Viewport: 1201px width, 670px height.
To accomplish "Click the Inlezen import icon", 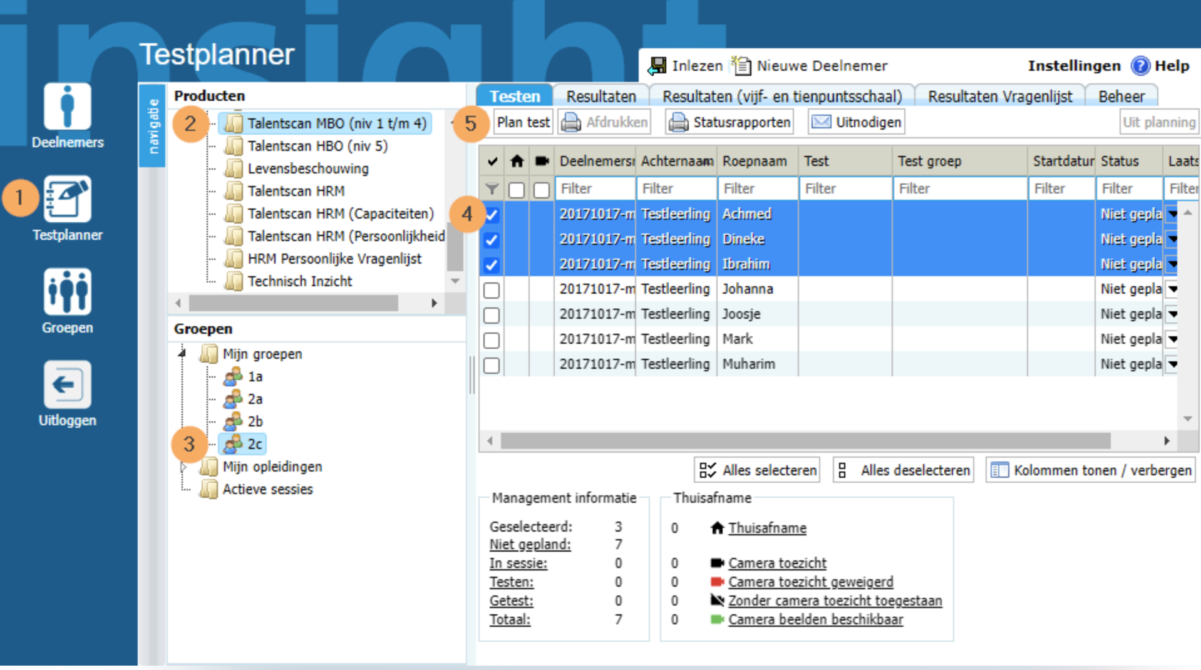I will 657,66.
